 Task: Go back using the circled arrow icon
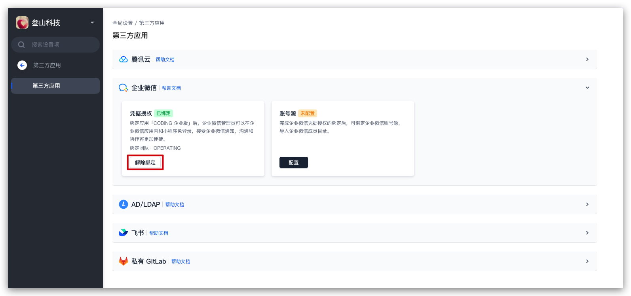(x=22, y=65)
